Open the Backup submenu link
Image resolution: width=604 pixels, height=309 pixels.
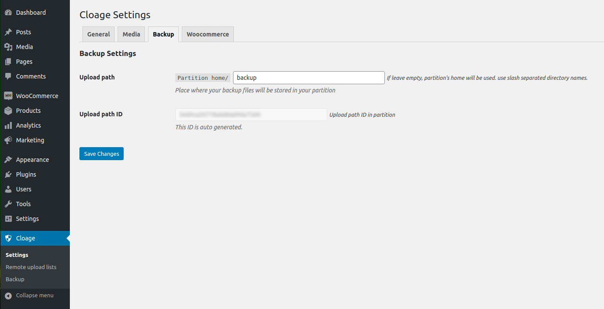[15, 279]
